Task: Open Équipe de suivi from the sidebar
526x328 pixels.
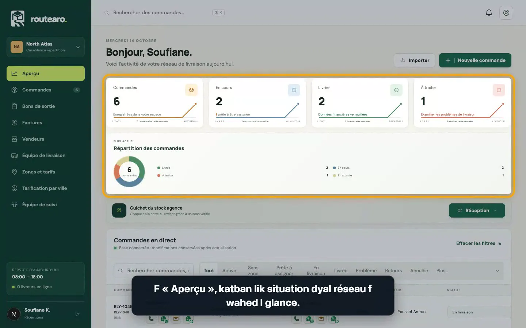Action: pyautogui.click(x=46, y=205)
